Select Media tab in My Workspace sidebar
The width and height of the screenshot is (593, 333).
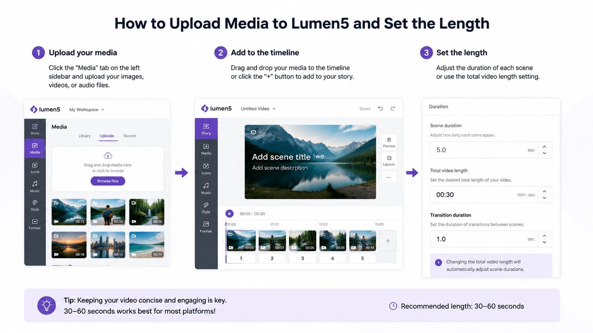pyautogui.click(x=35, y=148)
